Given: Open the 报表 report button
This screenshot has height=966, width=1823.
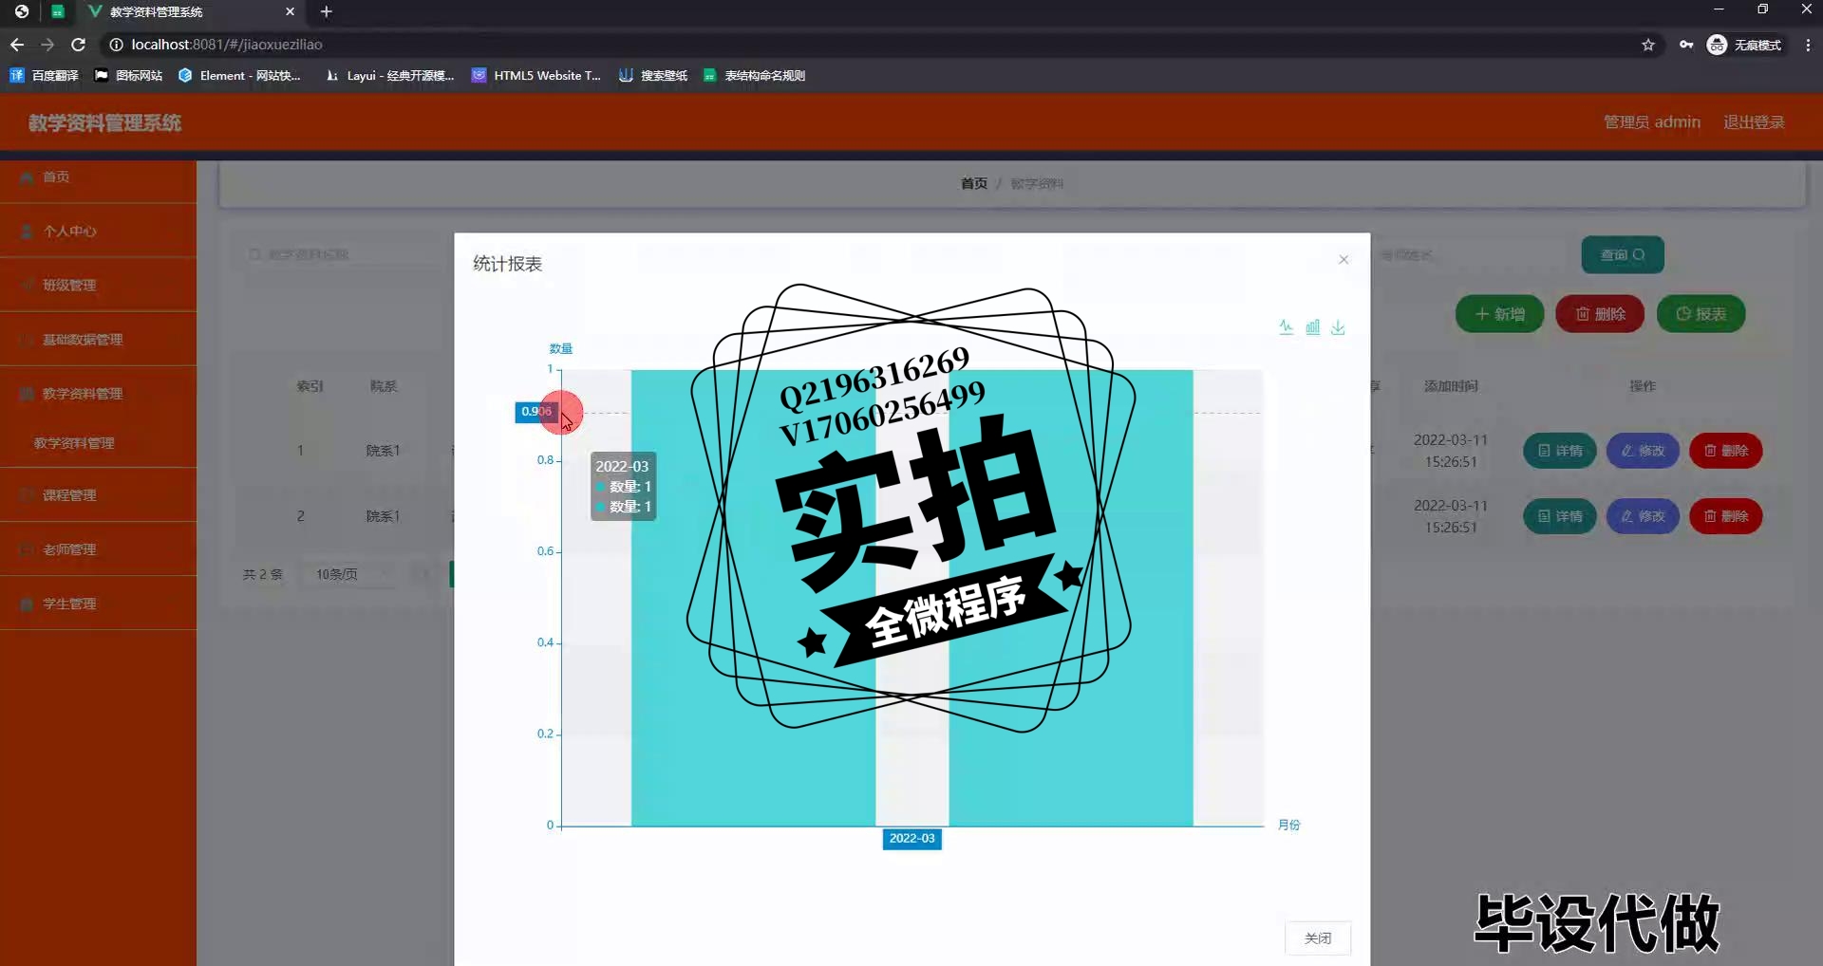Looking at the screenshot, I should (x=1701, y=314).
